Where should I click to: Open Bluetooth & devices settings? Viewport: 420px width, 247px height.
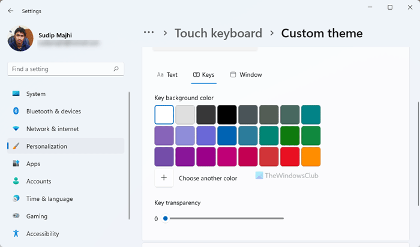click(53, 112)
